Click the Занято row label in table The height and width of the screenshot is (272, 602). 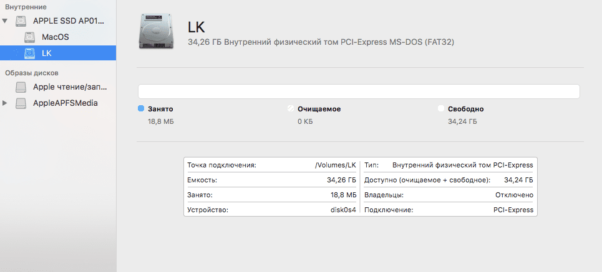click(x=200, y=195)
